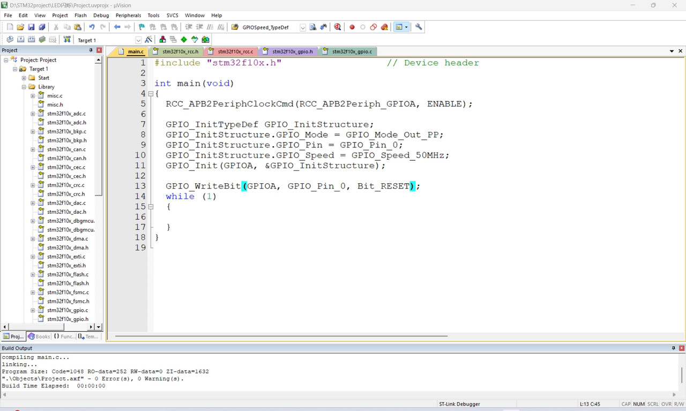This screenshot has width=686, height=411.
Task: Close the Build Output panel
Action: (x=682, y=348)
